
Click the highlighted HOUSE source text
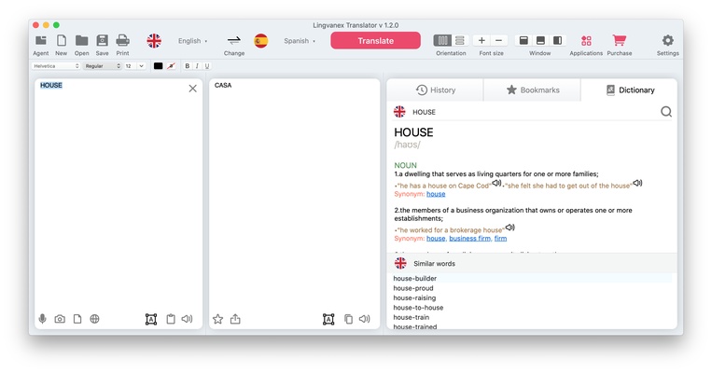click(50, 85)
